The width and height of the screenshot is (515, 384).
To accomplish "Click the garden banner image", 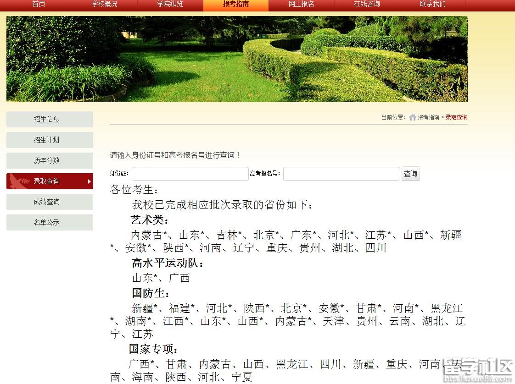I will point(237,59).
